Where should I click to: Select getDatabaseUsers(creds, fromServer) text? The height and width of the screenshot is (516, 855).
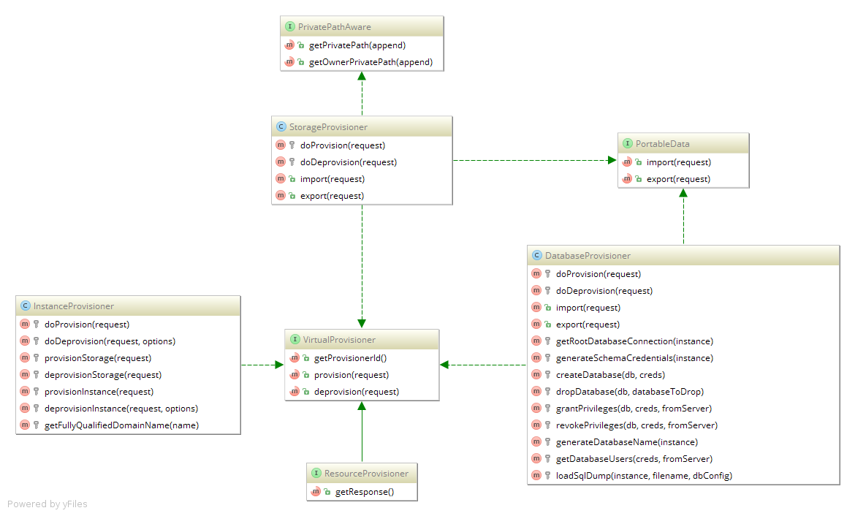click(x=634, y=459)
